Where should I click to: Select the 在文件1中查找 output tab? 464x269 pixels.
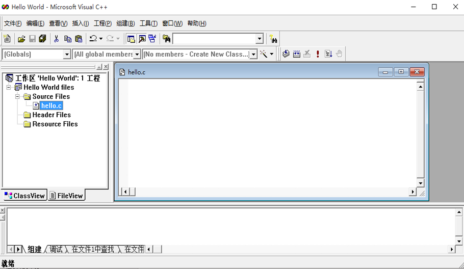click(93, 250)
